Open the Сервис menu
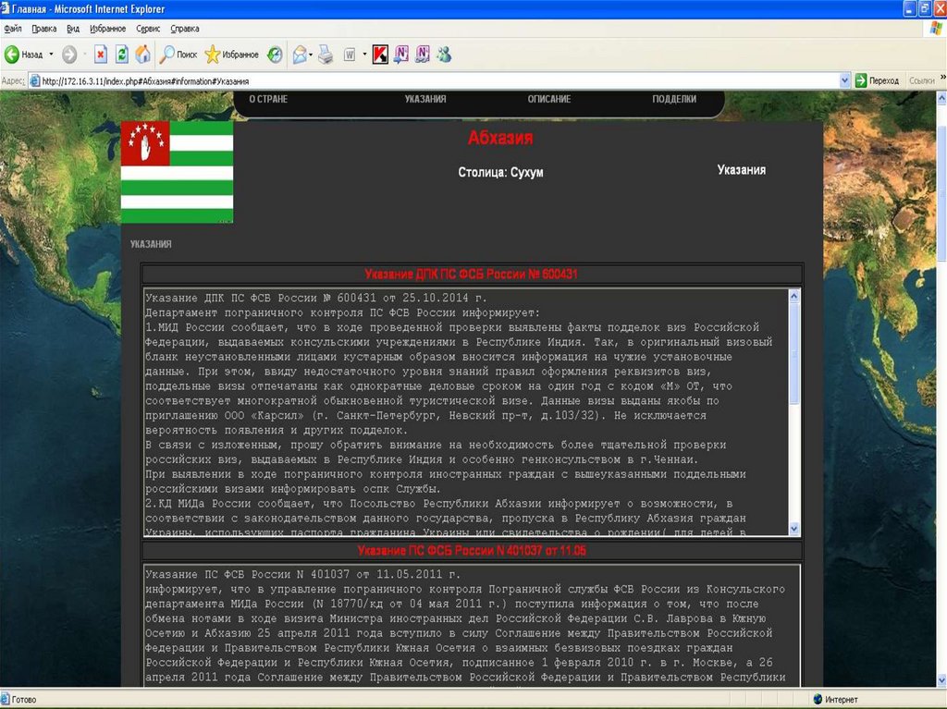The height and width of the screenshot is (709, 947). [x=148, y=29]
